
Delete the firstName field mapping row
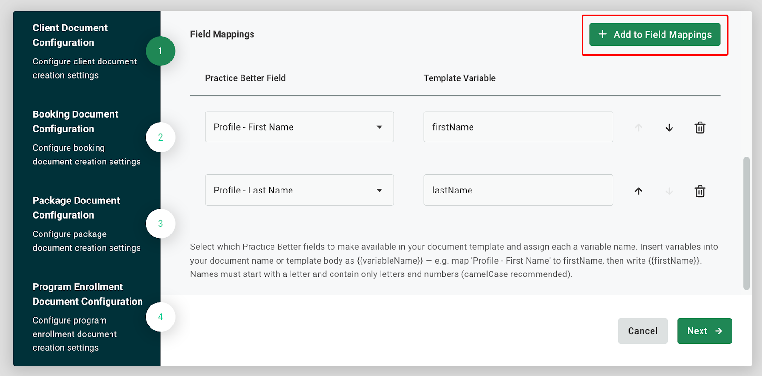700,128
